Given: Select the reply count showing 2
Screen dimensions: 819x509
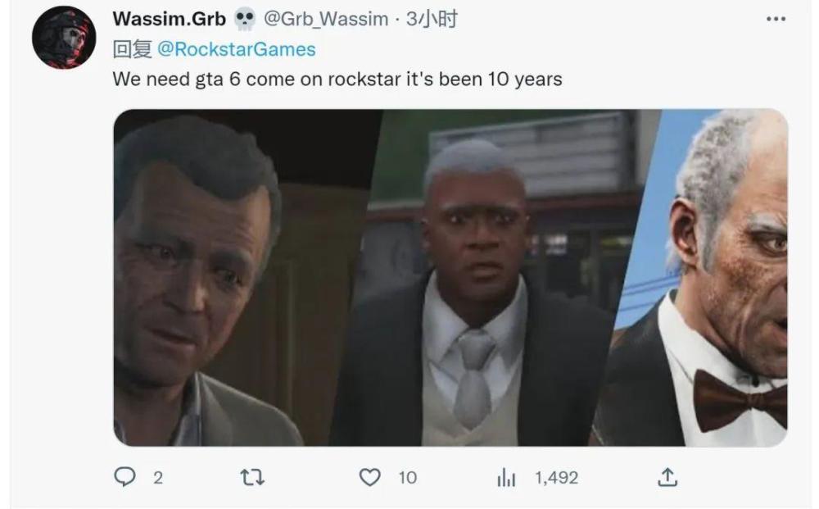Looking at the screenshot, I should pos(158,478).
